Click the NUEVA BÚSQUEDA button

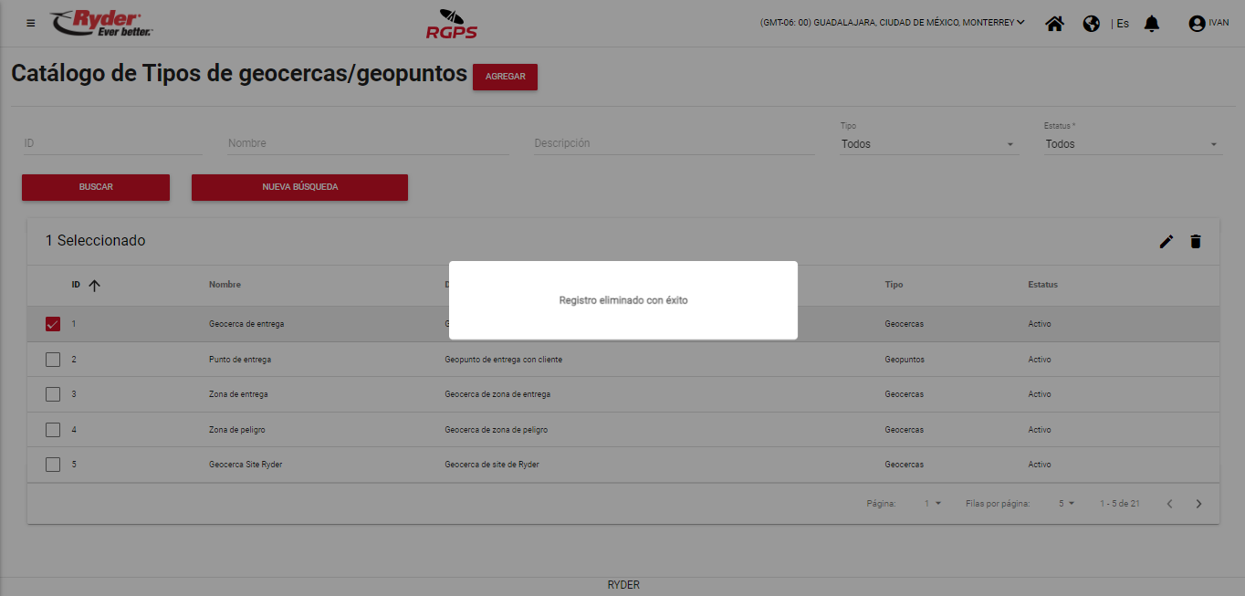[299, 187]
